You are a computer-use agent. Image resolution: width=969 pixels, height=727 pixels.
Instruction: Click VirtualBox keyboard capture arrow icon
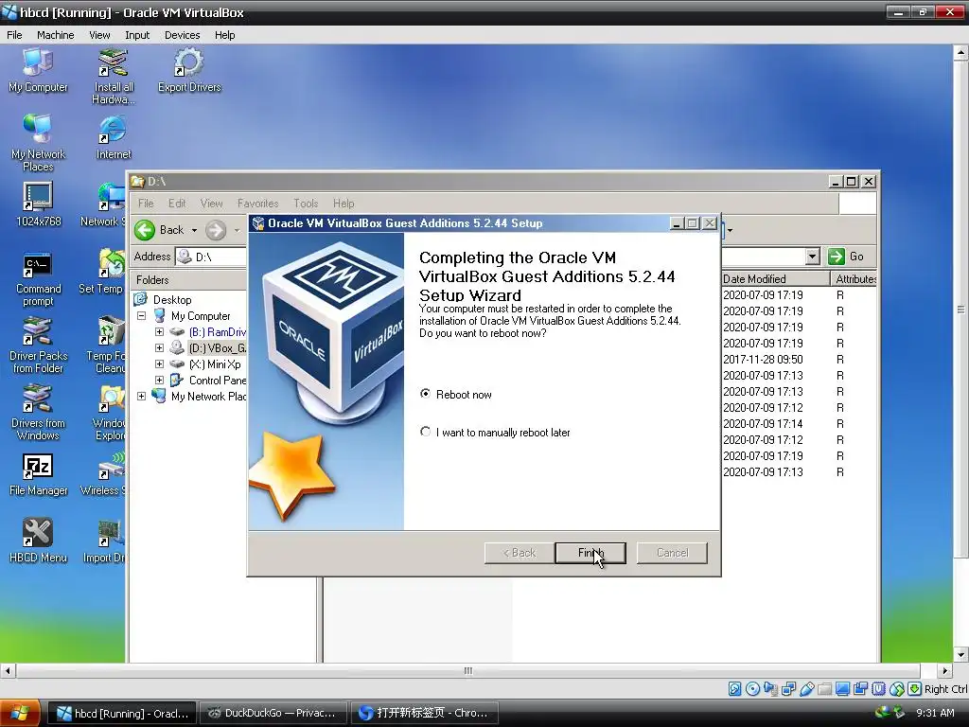click(x=915, y=689)
